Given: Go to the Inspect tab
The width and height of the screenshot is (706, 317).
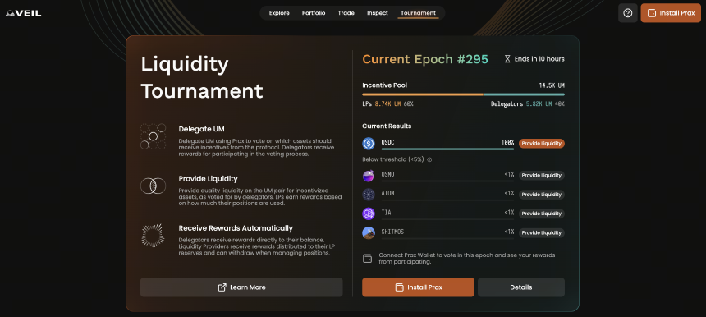Looking at the screenshot, I should pos(378,13).
